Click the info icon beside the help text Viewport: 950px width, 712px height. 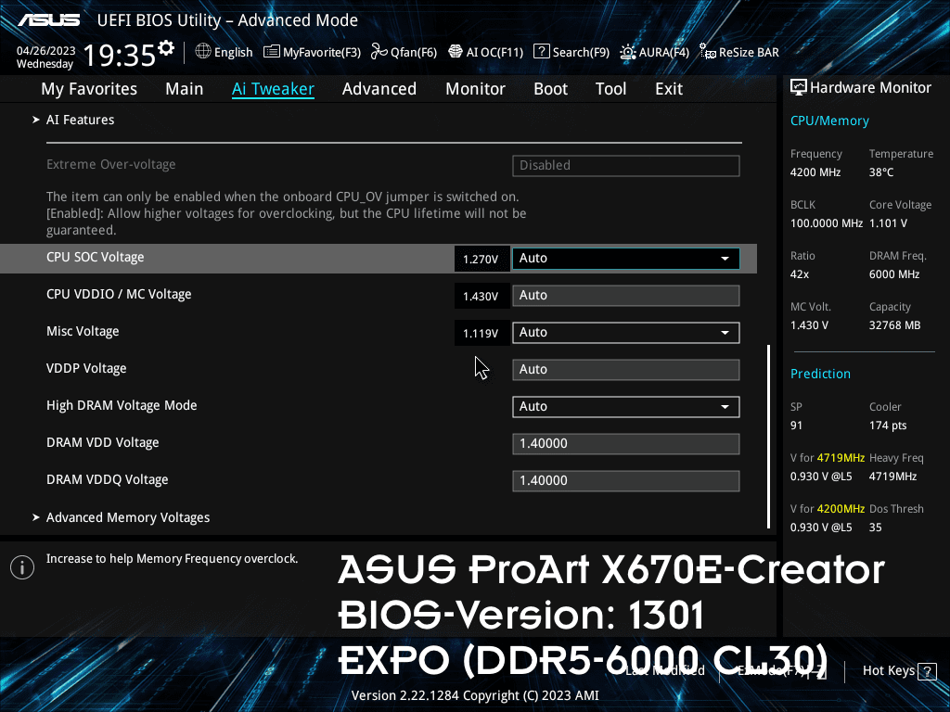pos(22,567)
